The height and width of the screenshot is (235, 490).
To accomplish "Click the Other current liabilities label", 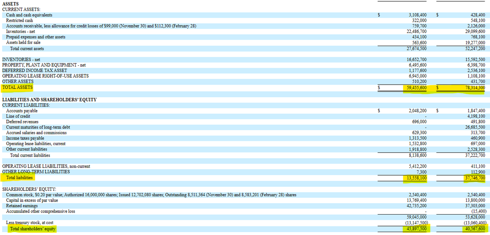I will tap(27, 149).
